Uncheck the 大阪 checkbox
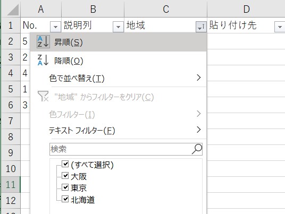 pos(65,176)
